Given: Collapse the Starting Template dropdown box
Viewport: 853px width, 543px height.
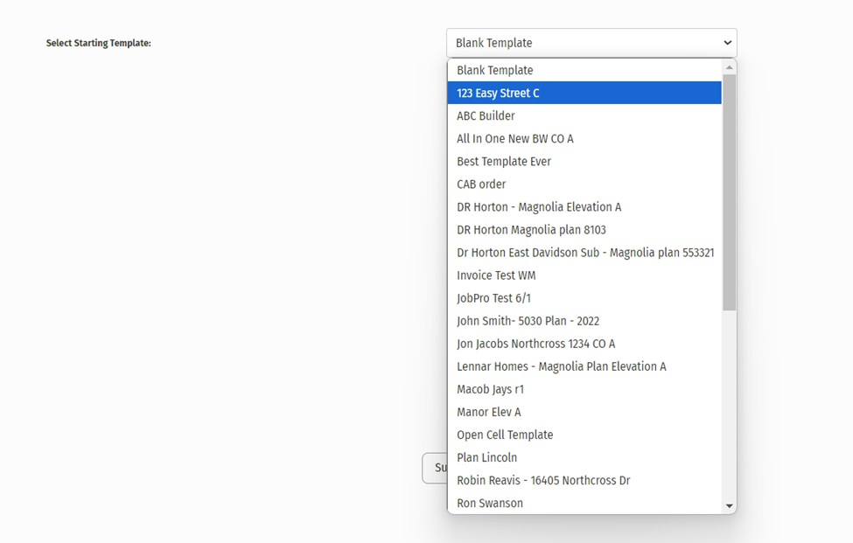Looking at the screenshot, I should (x=591, y=43).
